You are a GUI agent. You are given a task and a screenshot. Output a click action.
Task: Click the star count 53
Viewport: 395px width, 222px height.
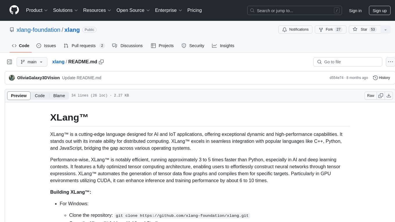pyautogui.click(x=373, y=30)
